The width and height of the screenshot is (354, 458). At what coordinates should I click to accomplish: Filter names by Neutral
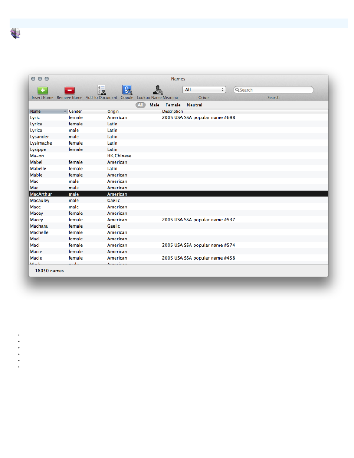pyautogui.click(x=194, y=105)
